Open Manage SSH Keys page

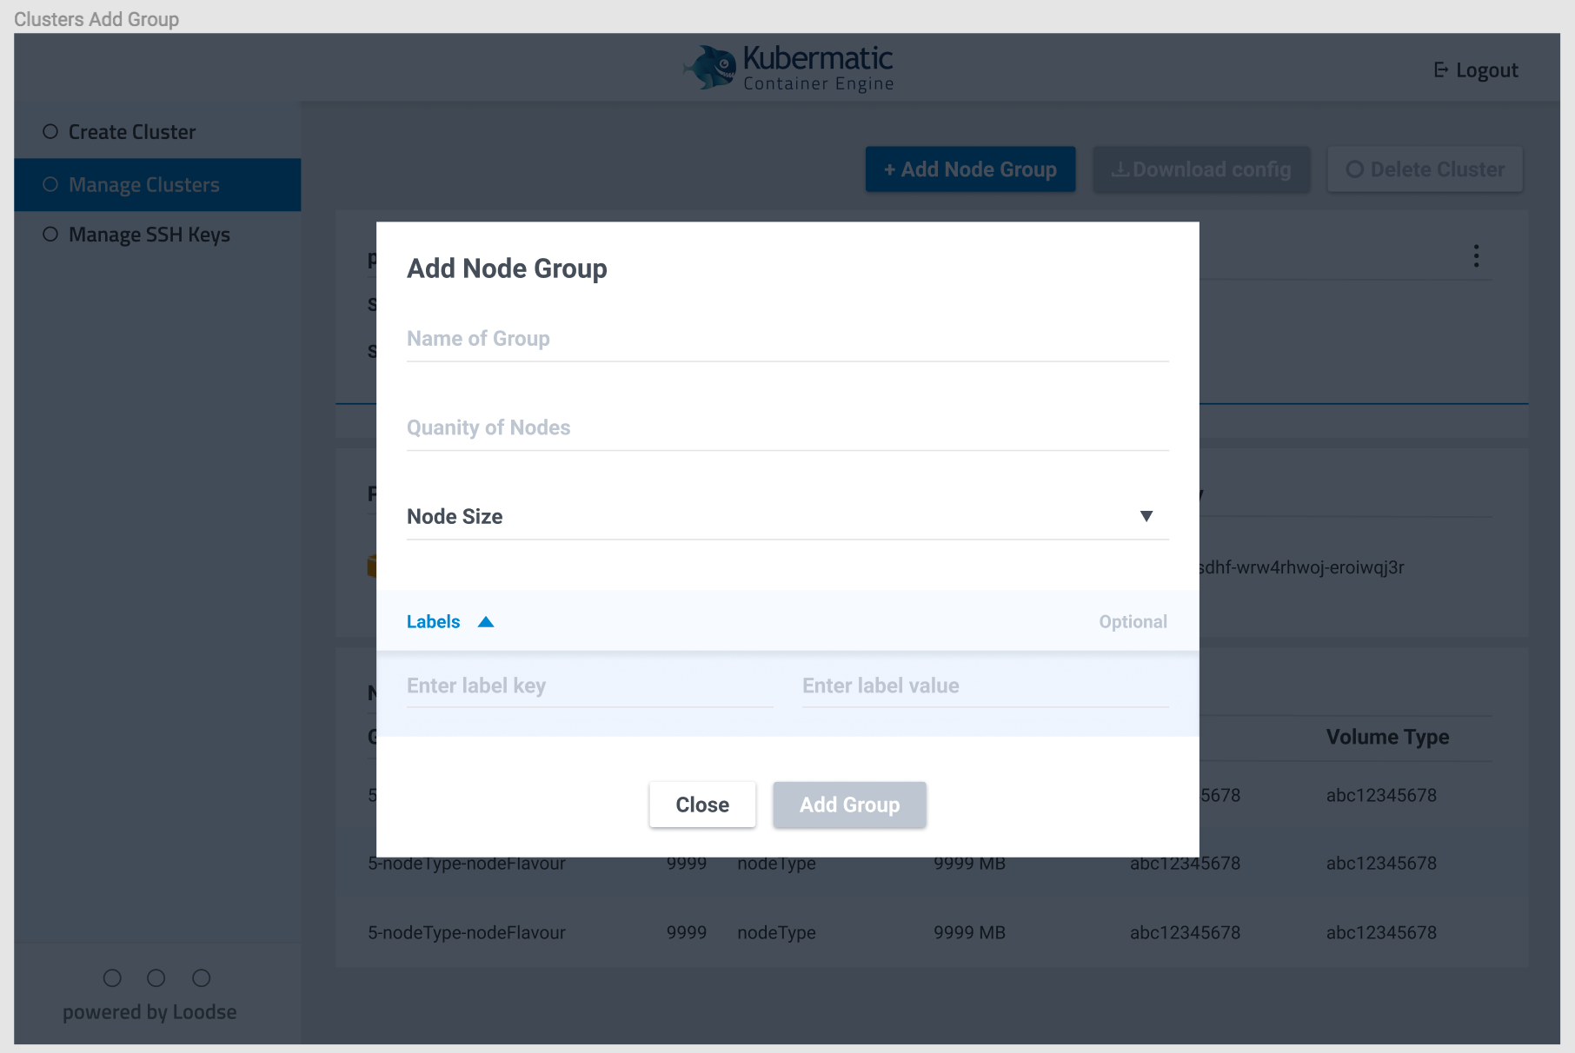[157, 235]
